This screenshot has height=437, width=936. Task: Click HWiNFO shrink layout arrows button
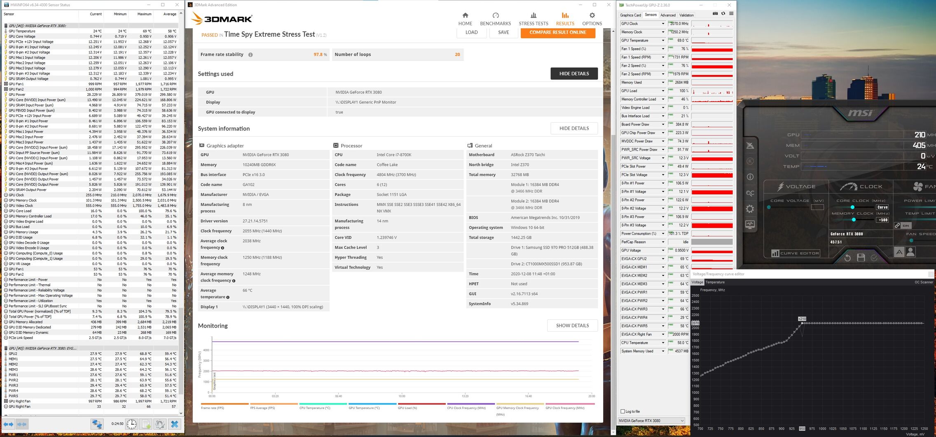click(22, 424)
